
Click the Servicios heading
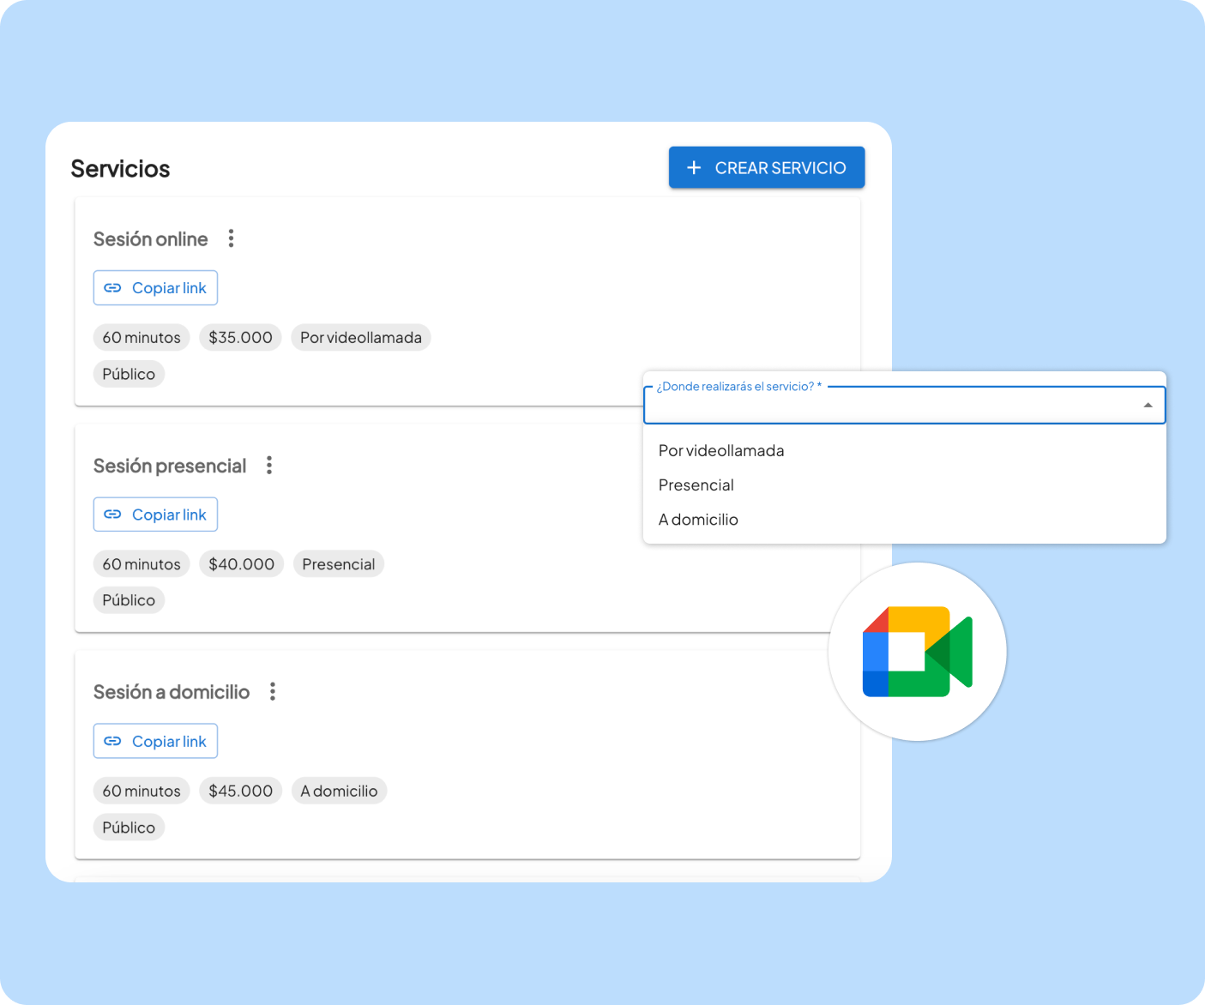[x=120, y=168]
